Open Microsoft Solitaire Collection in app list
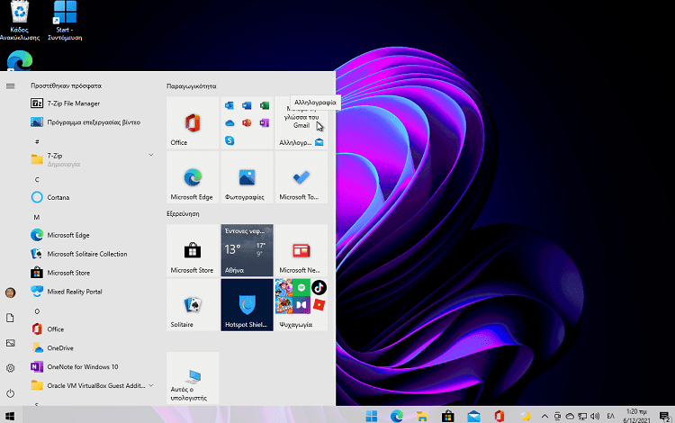Viewport: 675px width, 423px height. 93,254
